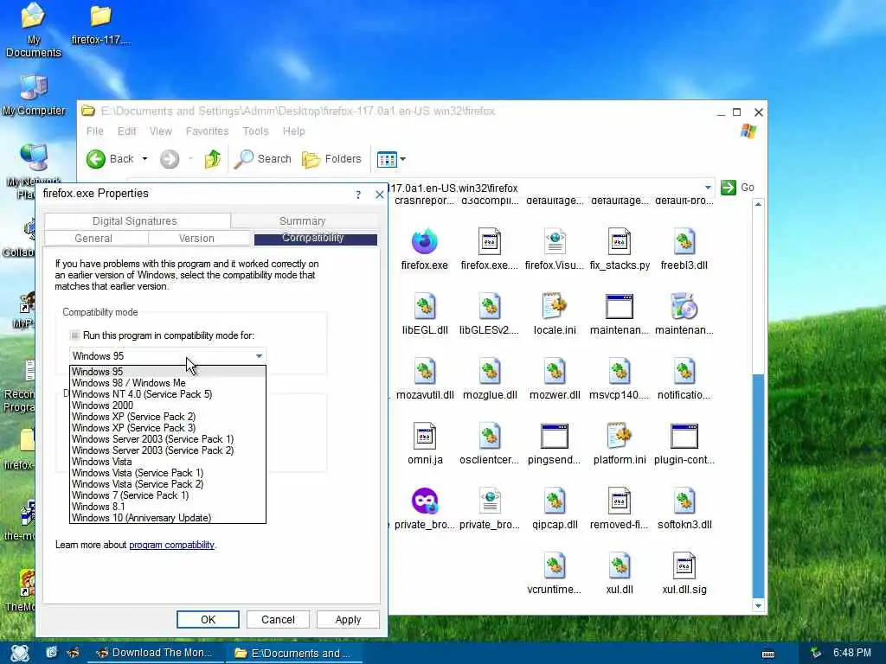Open the Back history dropdown arrow
Screen dimensions: 886x664
(144, 159)
